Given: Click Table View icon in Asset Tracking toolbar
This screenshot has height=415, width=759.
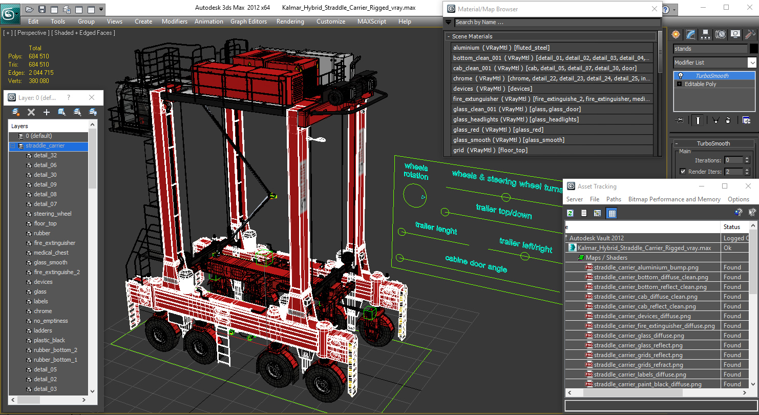Looking at the screenshot, I should click(x=612, y=213).
